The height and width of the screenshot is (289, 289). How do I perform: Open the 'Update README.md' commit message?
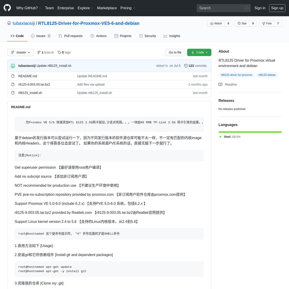92,76
